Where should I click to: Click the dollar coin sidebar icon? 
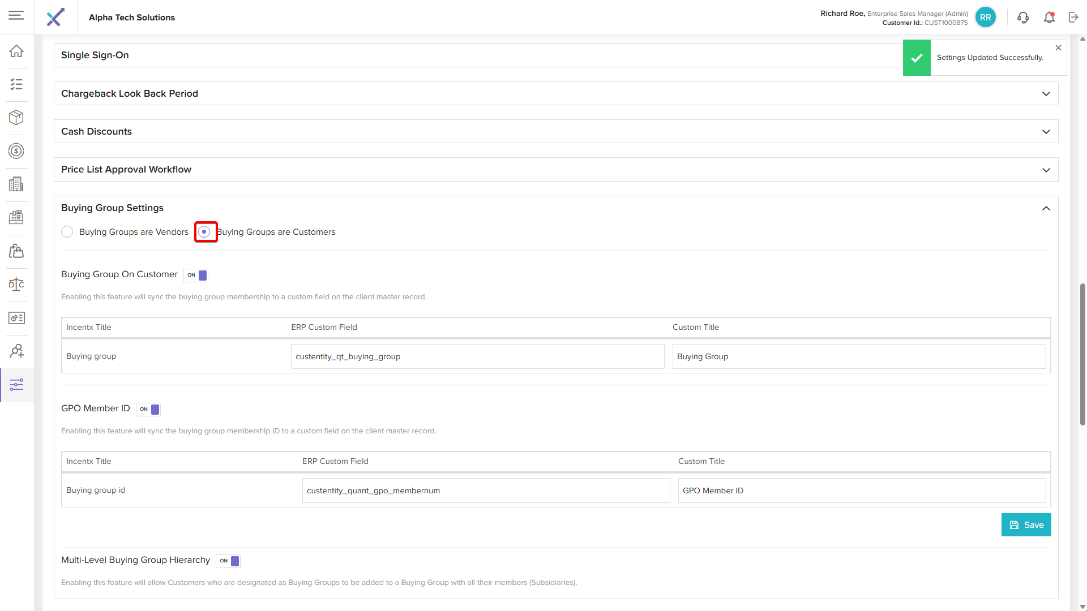pyautogui.click(x=16, y=151)
